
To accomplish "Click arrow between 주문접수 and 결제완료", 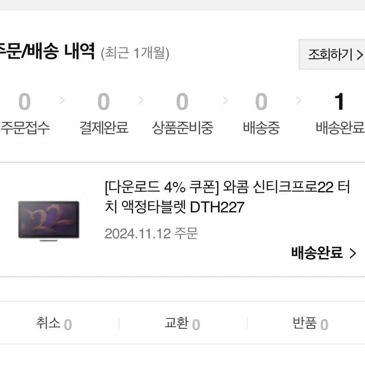I will click(x=62, y=101).
